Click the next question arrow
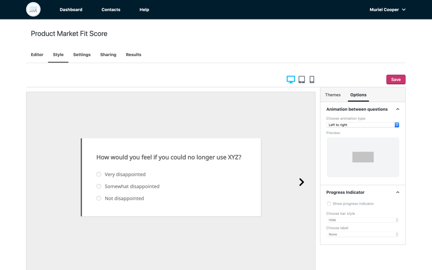The height and width of the screenshot is (270, 432). point(302,182)
